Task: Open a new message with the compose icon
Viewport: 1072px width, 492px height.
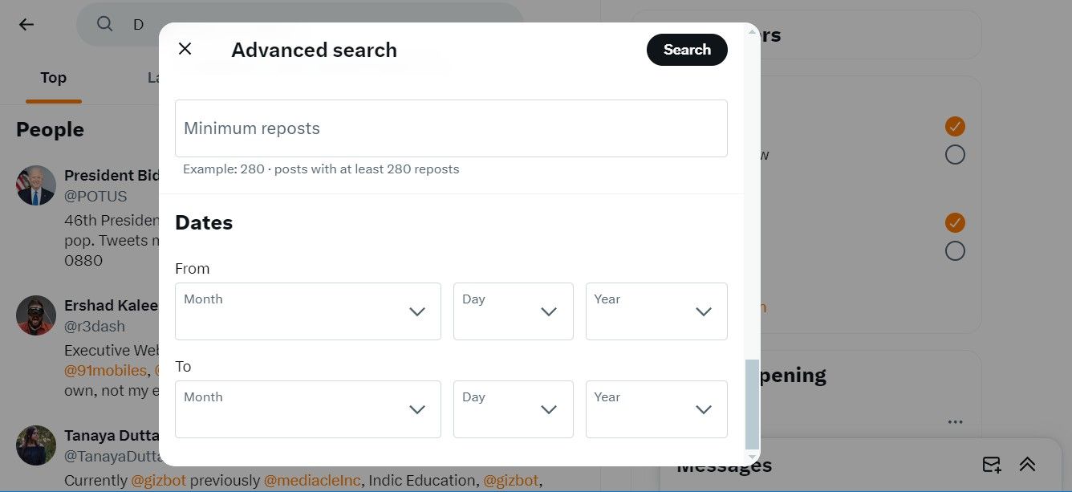Action: pos(991,464)
